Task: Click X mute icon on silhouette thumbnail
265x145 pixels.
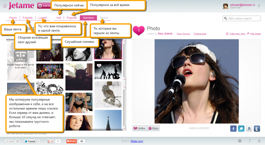Action: coord(117,65)
